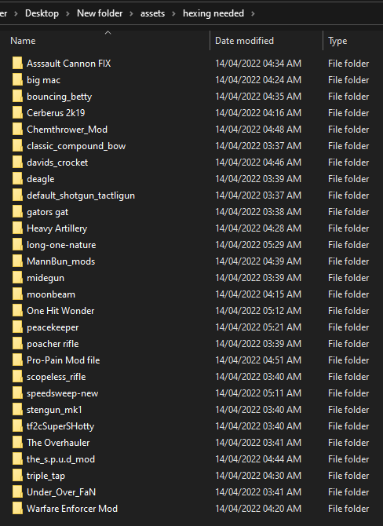Click the Warfare Enforcer Mod folder icon
This screenshot has width=383, height=526.
(x=17, y=508)
